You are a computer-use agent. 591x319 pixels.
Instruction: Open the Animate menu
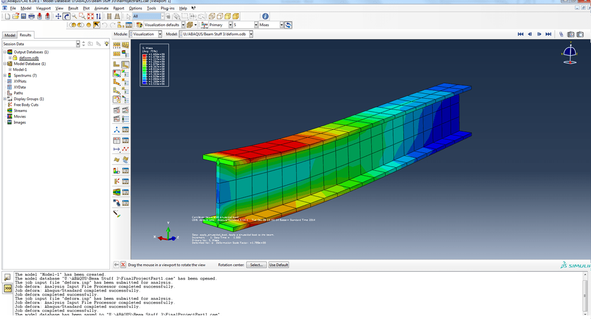[x=101, y=8]
